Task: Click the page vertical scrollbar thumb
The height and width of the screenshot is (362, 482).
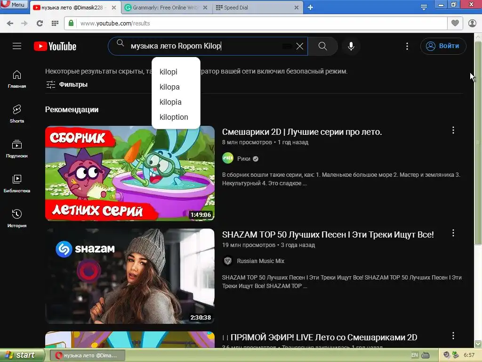Action: tap(478, 143)
